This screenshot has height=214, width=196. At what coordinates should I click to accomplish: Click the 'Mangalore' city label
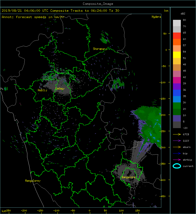pyautogui.click(x=32, y=181)
